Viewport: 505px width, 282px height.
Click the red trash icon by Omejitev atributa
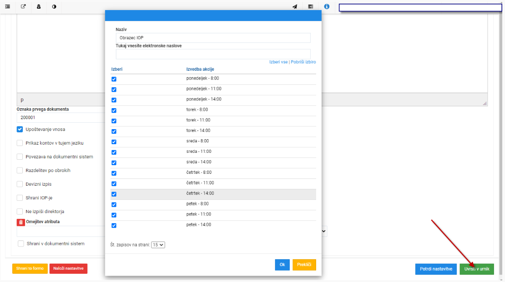pos(21,222)
